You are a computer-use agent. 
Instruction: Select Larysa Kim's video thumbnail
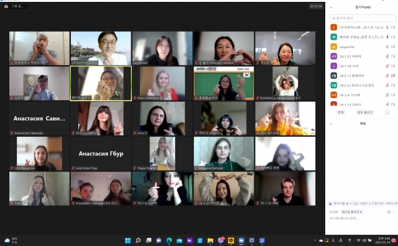(162, 48)
